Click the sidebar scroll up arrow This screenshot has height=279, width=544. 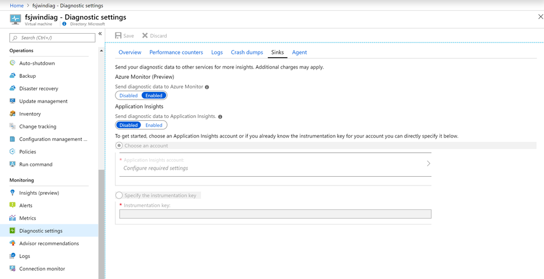101,51
